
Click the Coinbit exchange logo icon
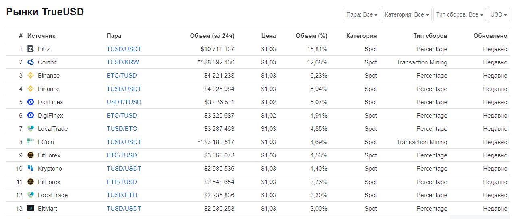[x=30, y=62]
